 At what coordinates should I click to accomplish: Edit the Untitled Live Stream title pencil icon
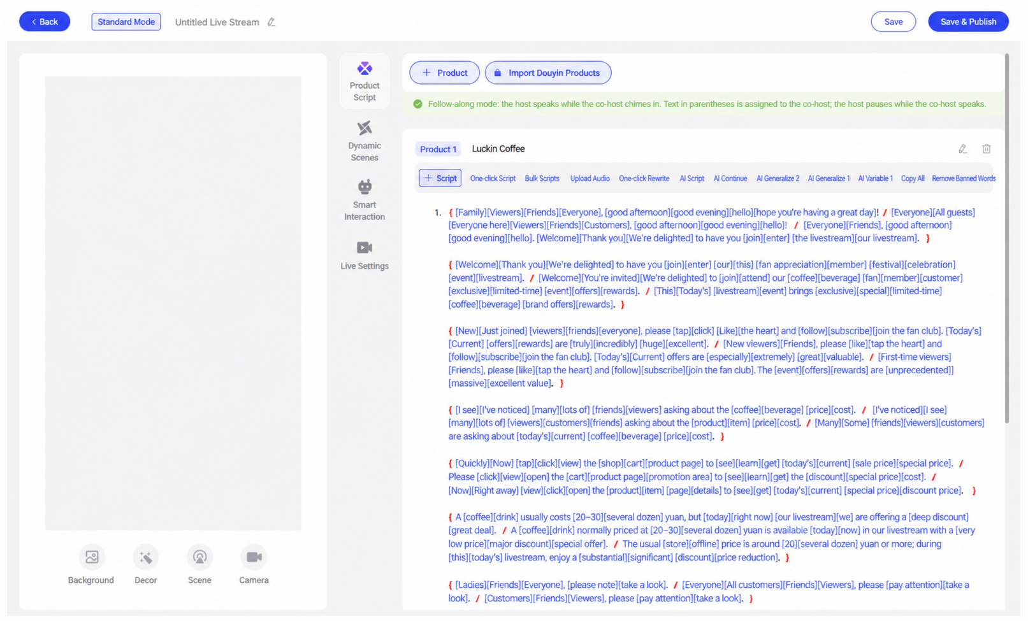point(271,22)
